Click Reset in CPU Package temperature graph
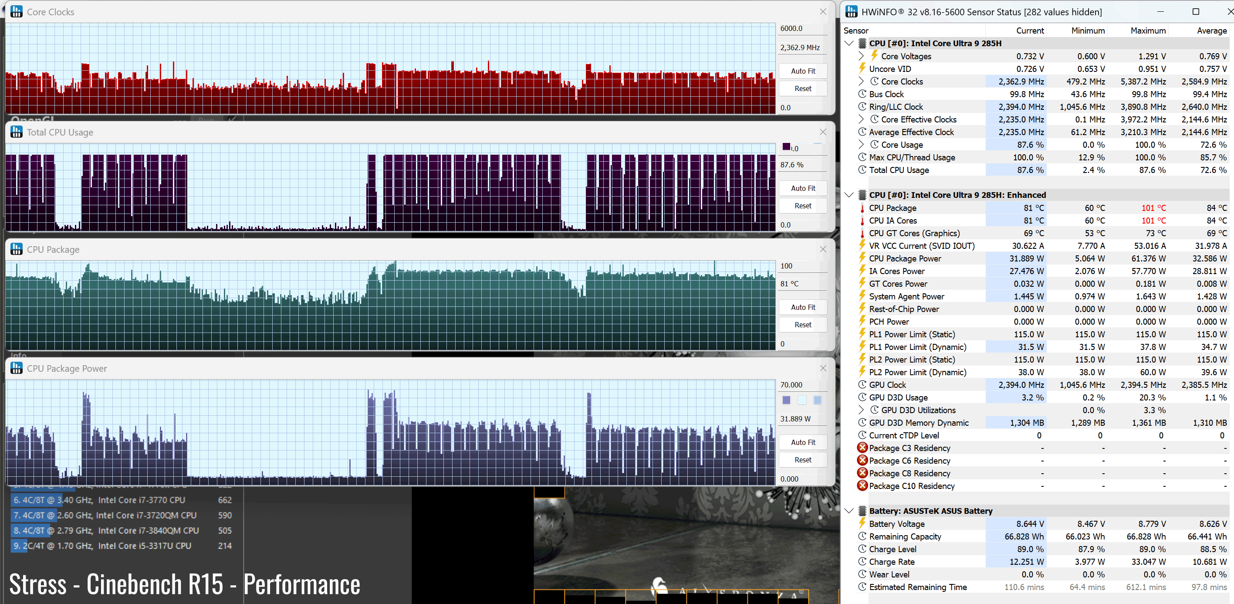 click(x=803, y=325)
